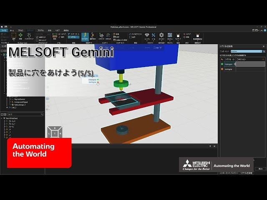This screenshot has height=200, width=267.
Task: Click the Measure ruler tool
Action: 55,36
